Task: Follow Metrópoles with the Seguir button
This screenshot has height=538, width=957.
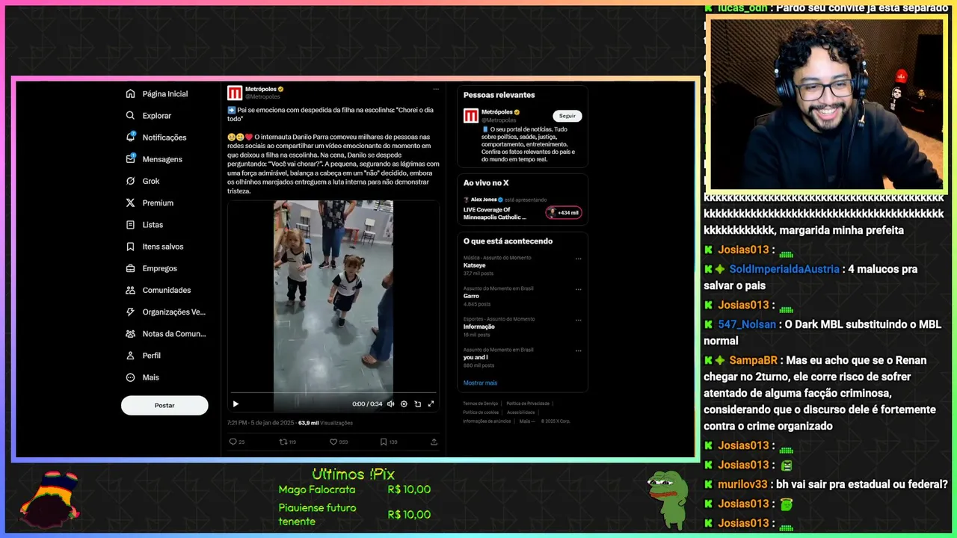Action: pos(567,116)
